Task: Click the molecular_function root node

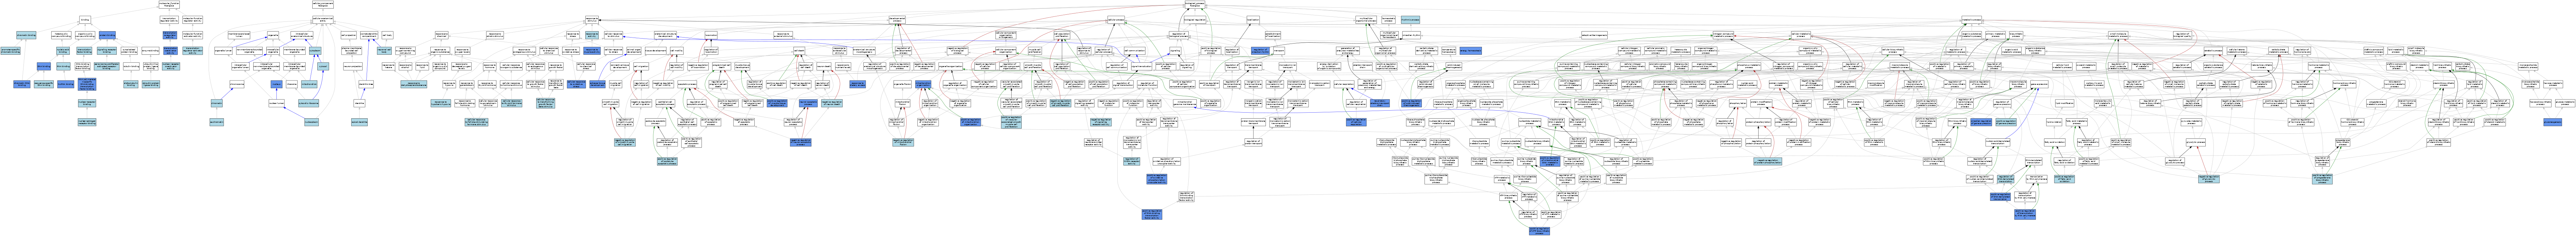Action: click(169, 4)
